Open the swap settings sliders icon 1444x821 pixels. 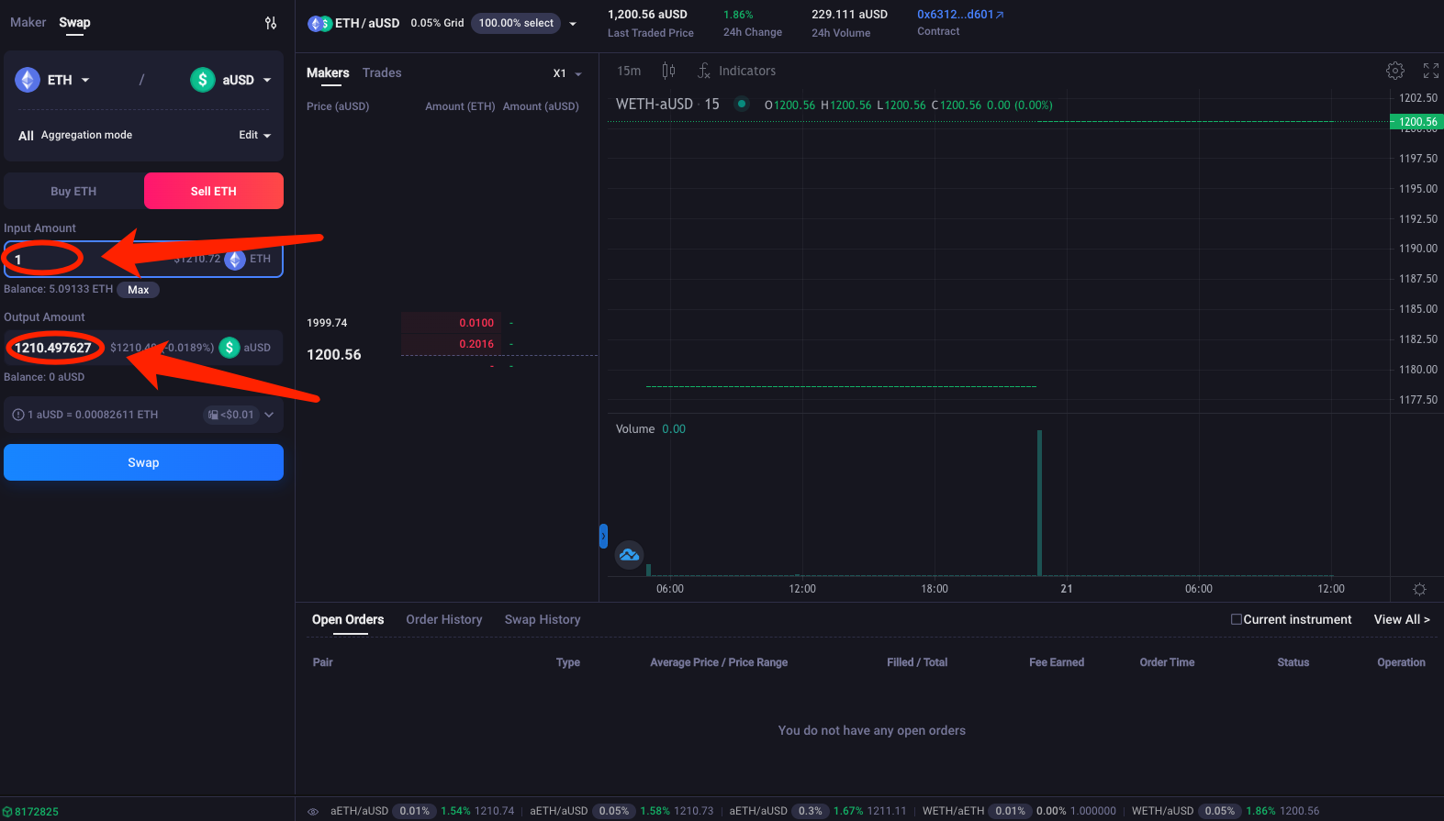271,23
